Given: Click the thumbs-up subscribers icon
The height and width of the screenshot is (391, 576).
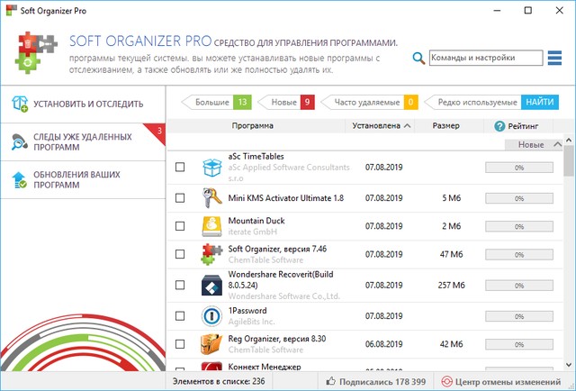Looking at the screenshot, I should 331,381.
